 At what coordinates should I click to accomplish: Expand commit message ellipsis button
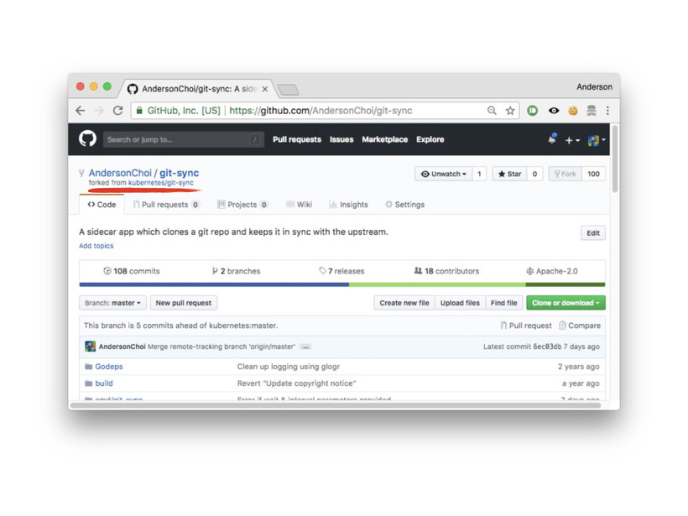coord(306,347)
